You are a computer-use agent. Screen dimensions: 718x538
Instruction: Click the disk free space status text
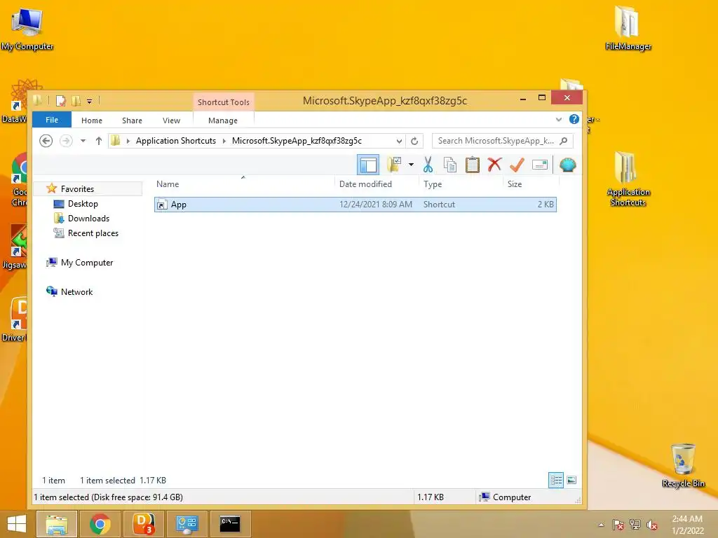108,497
